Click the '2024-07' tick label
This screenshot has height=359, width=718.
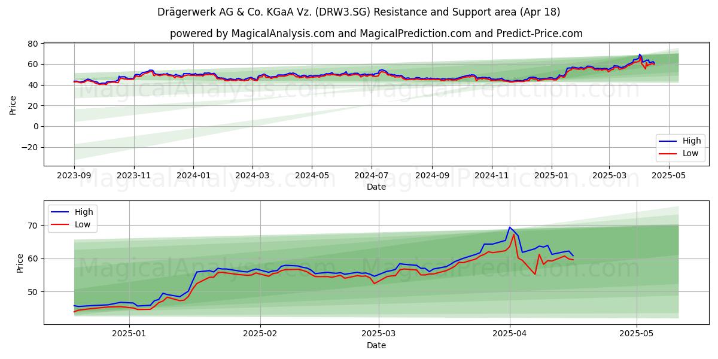[x=370, y=176]
